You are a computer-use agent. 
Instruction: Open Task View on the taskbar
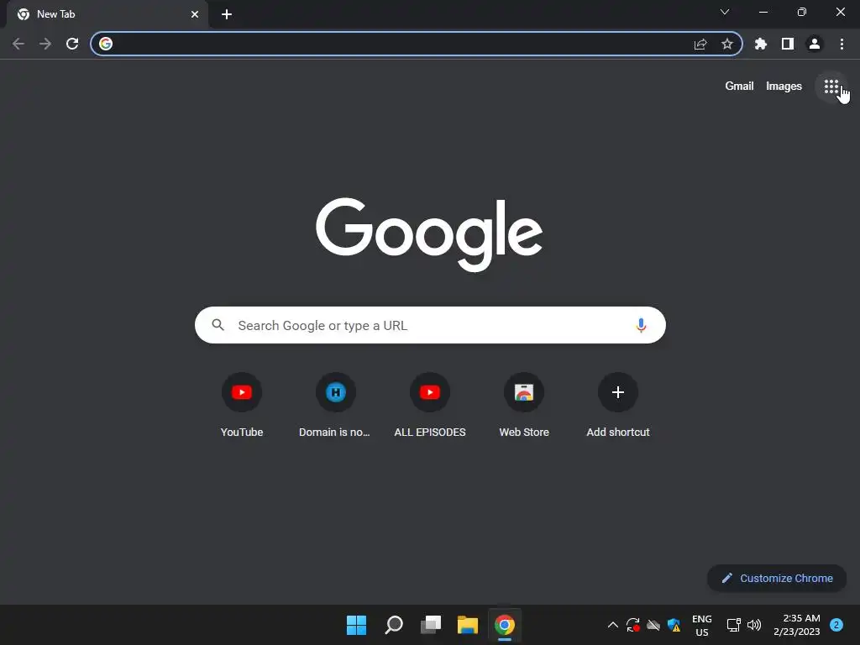point(431,625)
